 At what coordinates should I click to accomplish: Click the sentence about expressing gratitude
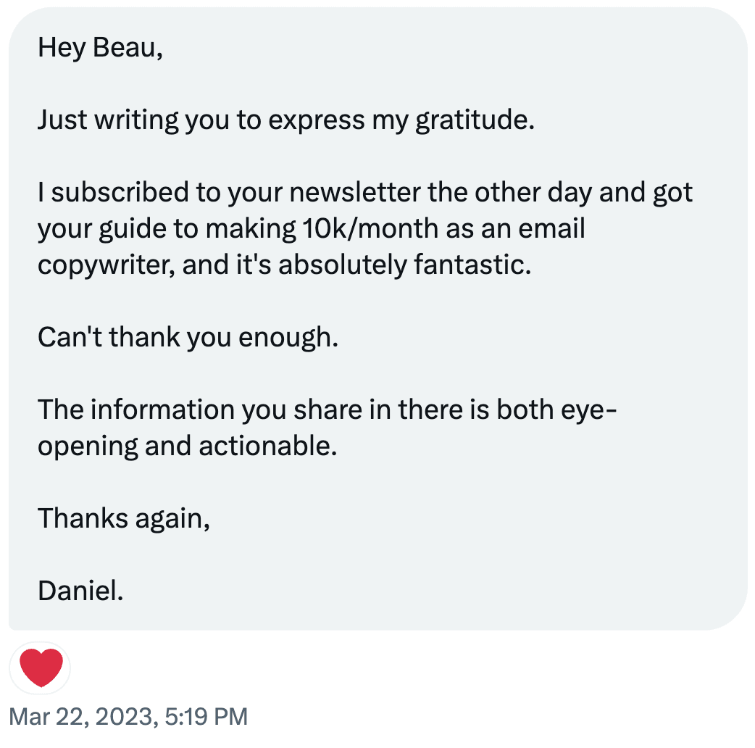286,120
